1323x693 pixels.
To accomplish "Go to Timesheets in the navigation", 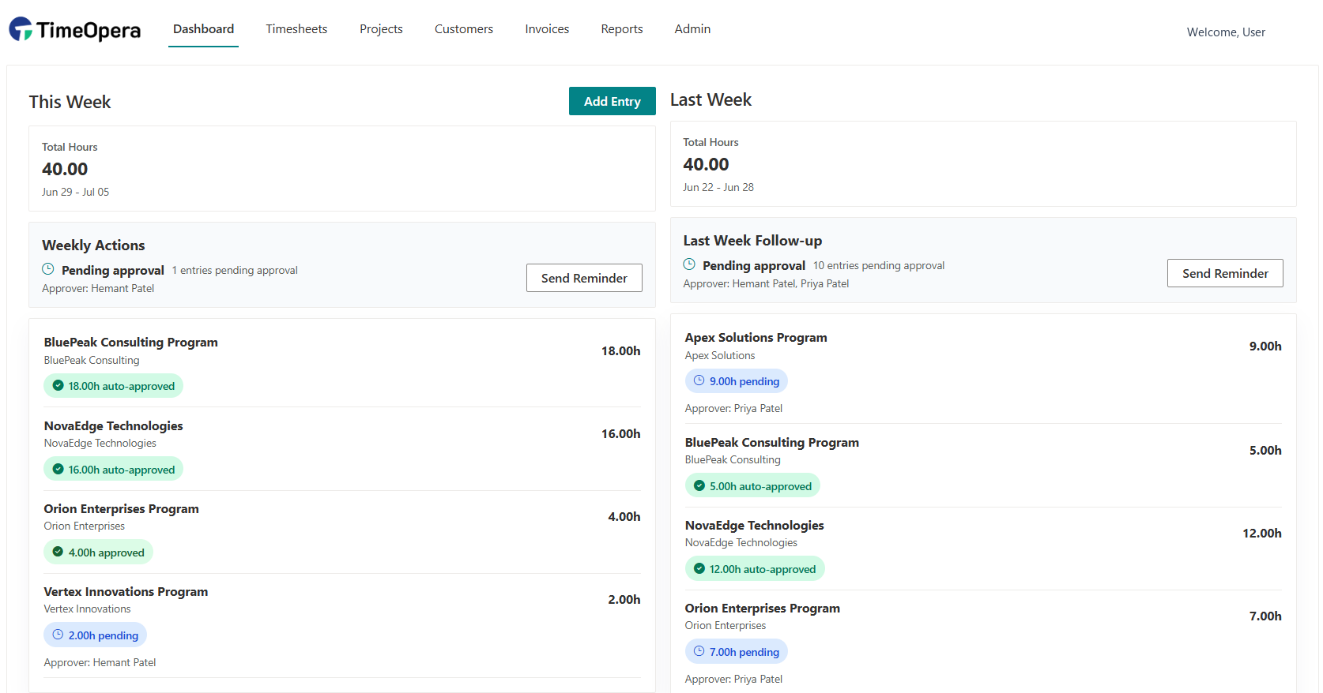I will click(296, 29).
